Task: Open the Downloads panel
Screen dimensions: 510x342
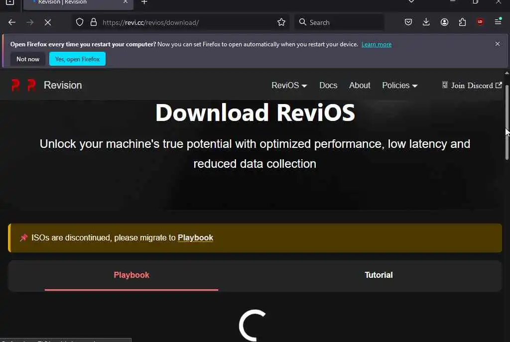Action: (x=426, y=22)
